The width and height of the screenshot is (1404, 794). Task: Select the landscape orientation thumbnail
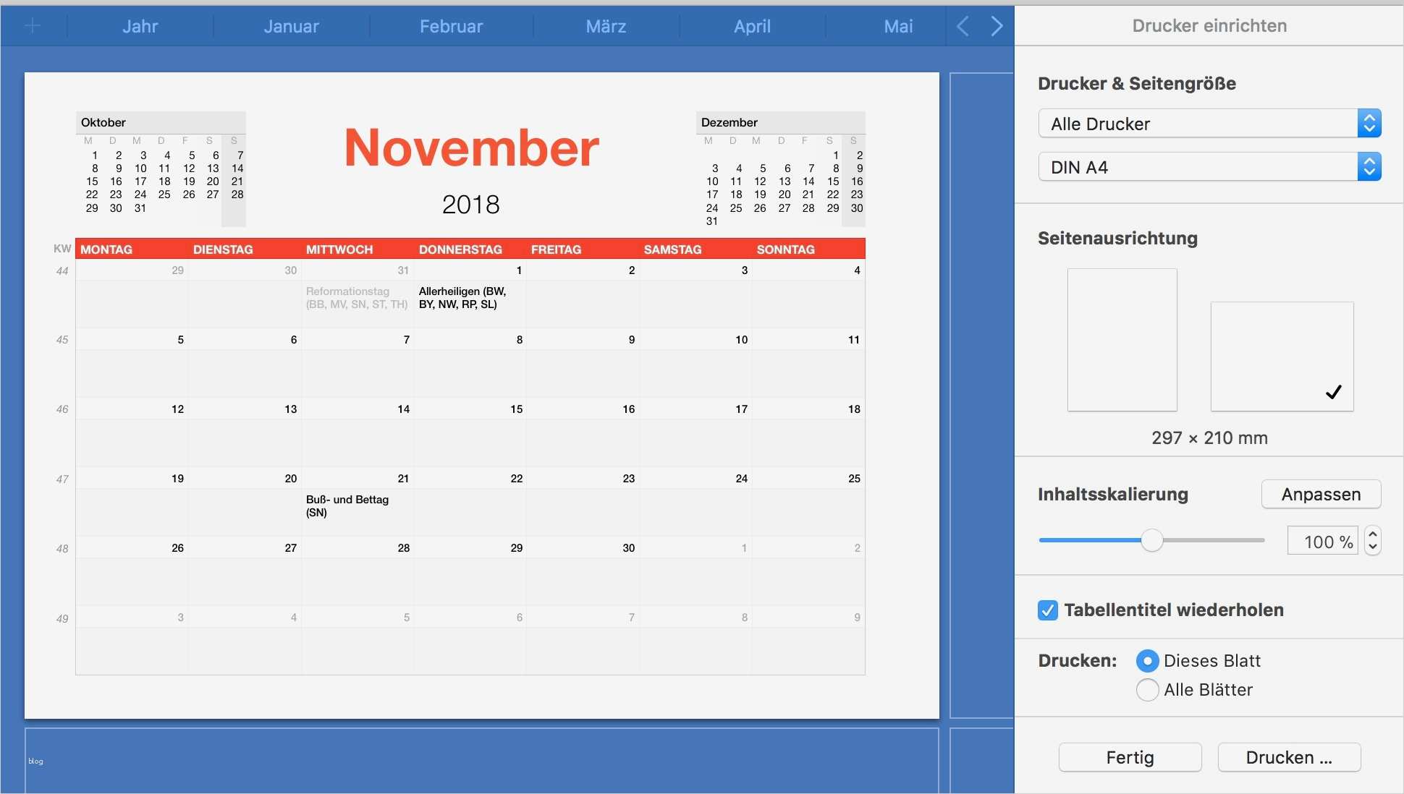pos(1281,356)
